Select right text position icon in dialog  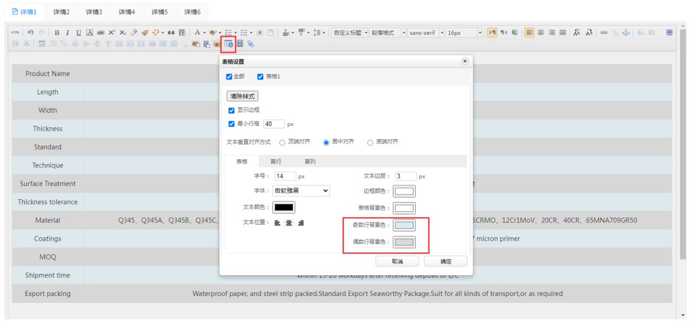301,223
